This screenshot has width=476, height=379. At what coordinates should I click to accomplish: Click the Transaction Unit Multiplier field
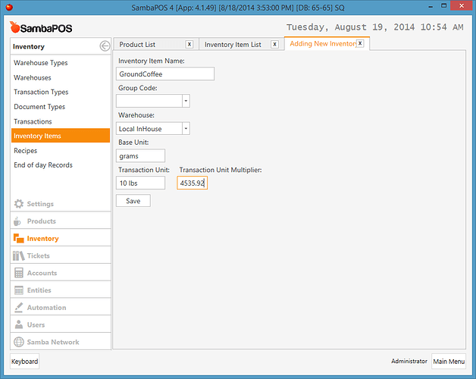pos(193,183)
